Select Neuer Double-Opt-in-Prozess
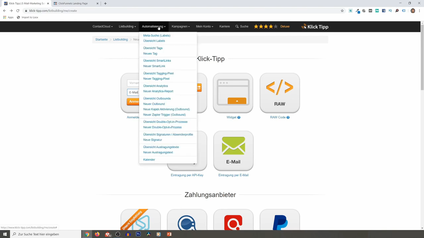The image size is (424, 238). 162,127
